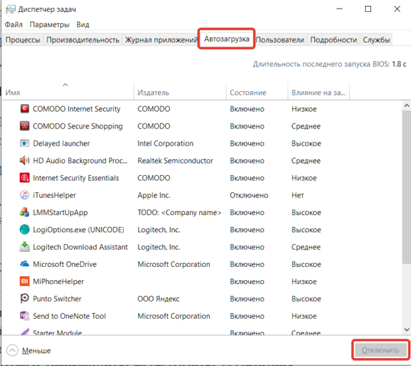The width and height of the screenshot is (411, 366).
Task: Select the Microsoft OneDrive row name
Action: click(x=65, y=264)
